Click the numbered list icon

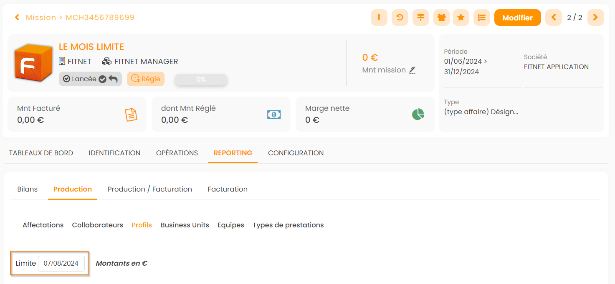click(x=482, y=17)
